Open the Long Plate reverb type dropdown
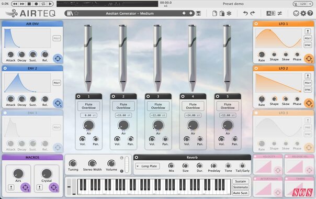Viewport: 316px width, 199px height. click(x=148, y=166)
